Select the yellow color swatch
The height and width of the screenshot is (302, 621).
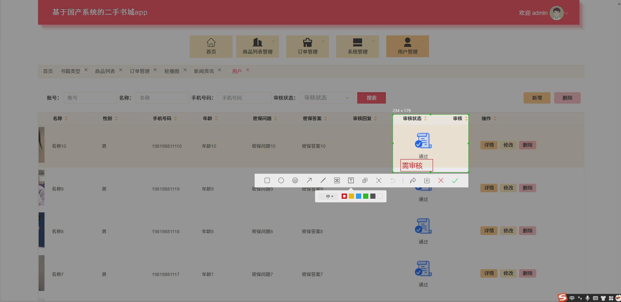point(351,196)
